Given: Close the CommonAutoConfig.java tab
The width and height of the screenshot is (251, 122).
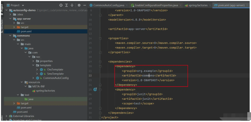Looking at the screenshot, I should pos(127,5).
